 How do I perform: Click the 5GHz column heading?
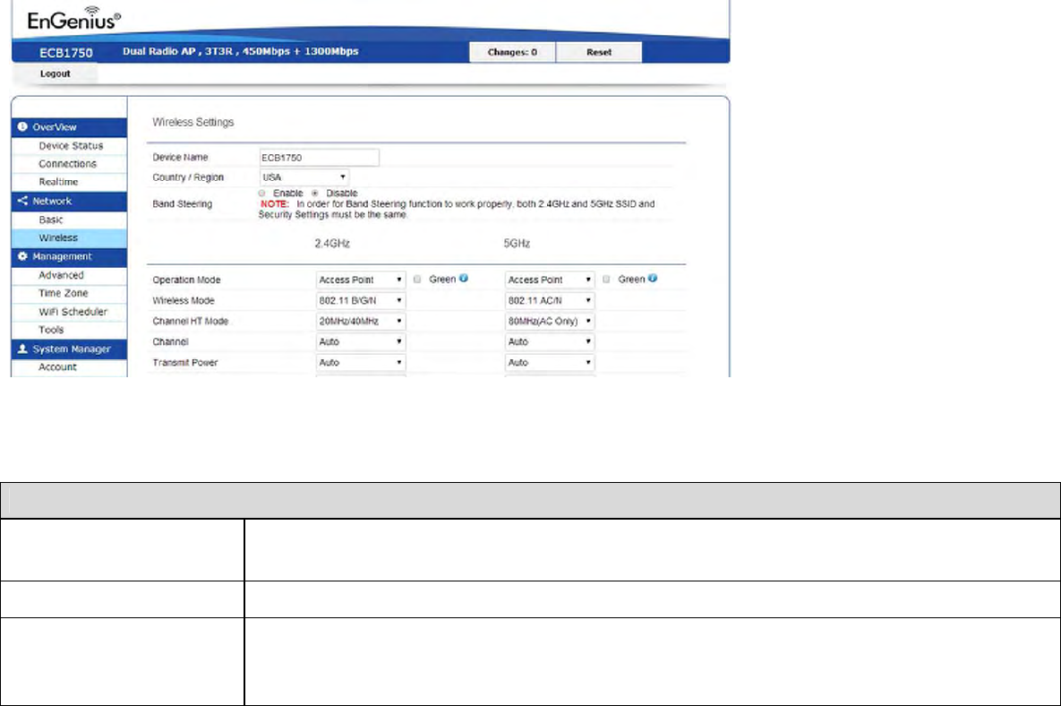click(x=517, y=244)
